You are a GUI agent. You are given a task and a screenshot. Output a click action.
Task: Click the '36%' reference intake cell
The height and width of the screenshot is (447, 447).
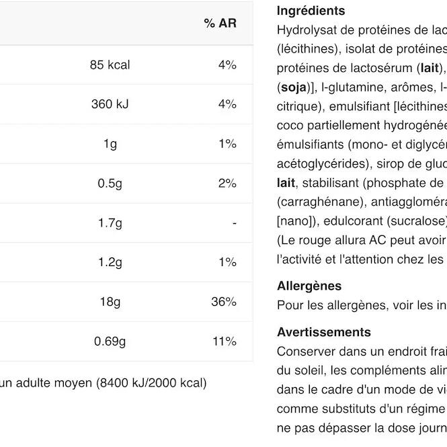(x=224, y=302)
